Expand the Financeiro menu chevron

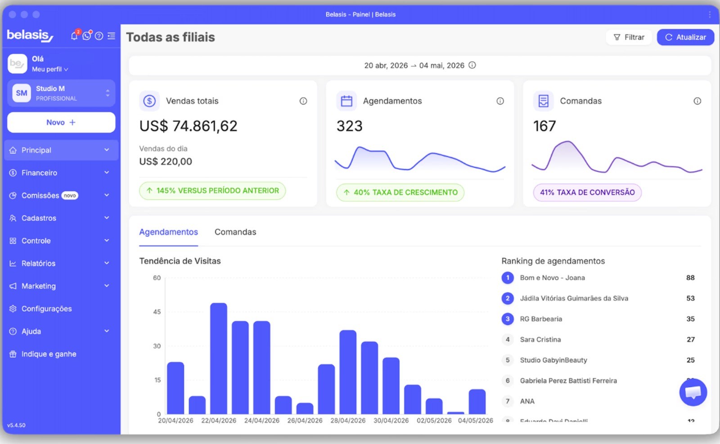[107, 172]
